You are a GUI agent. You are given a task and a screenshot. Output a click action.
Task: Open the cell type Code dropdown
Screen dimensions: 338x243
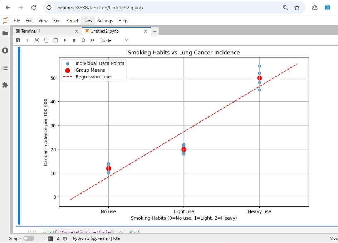click(114, 40)
